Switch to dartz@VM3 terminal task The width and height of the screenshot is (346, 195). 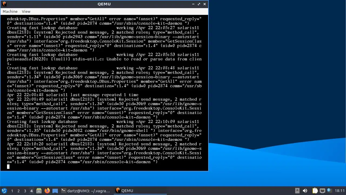[x=86, y=191]
